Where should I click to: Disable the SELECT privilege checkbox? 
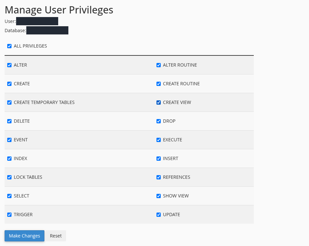click(9, 196)
